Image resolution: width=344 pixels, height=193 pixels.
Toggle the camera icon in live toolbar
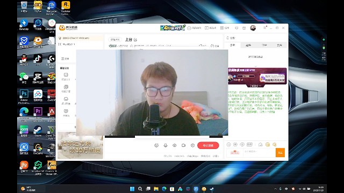(x=183, y=145)
